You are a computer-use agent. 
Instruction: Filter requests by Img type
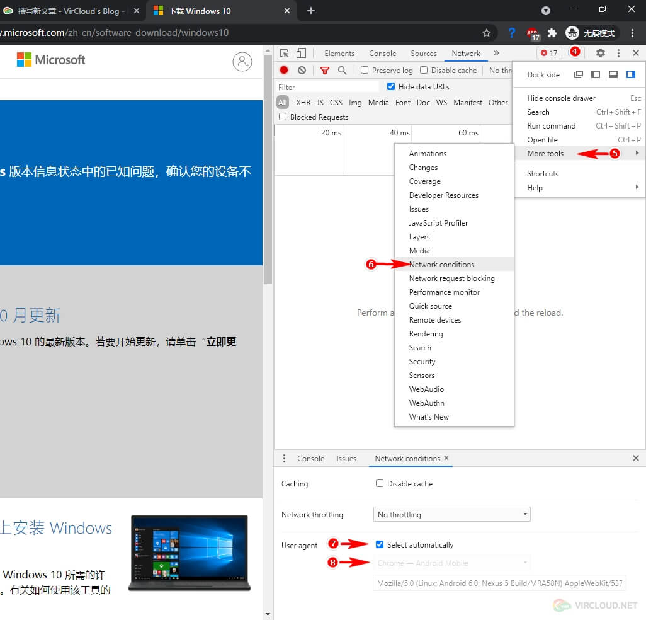click(355, 102)
